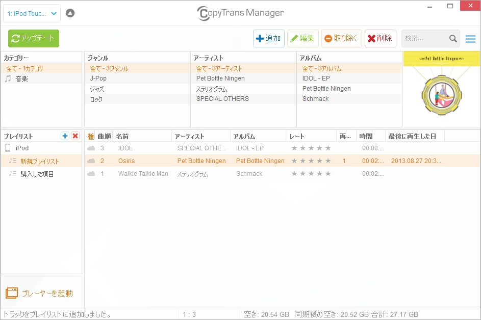Select 全て - 3アーティスト row
Screen dimensions: 481x320
(x=243, y=68)
